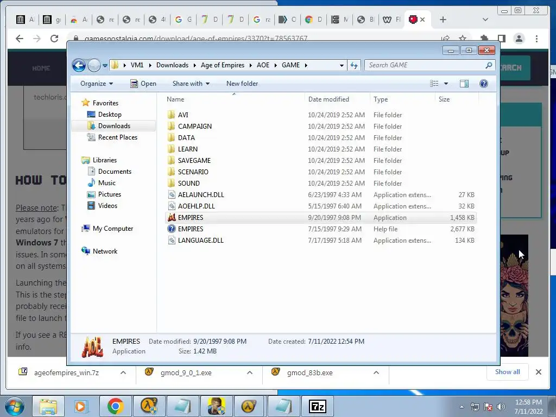Open the Organize menu

(97, 84)
